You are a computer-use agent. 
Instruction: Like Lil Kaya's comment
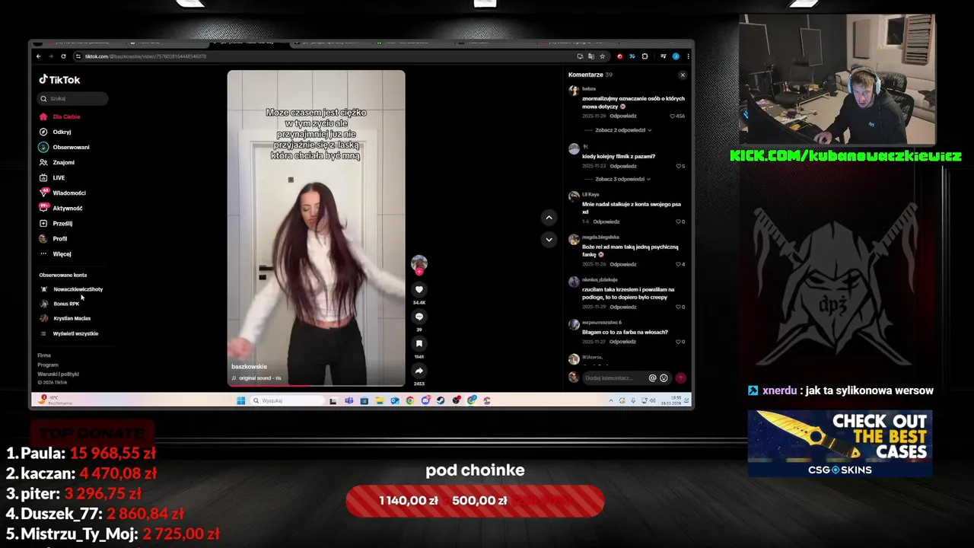(x=679, y=221)
